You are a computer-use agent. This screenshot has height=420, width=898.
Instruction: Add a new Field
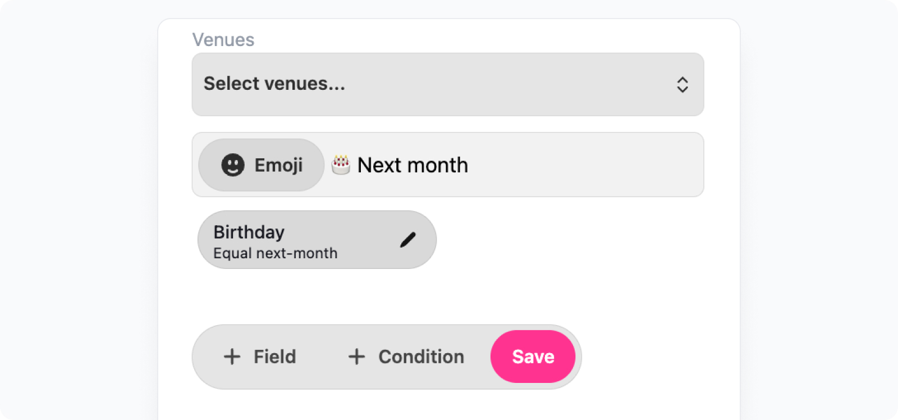(x=260, y=357)
